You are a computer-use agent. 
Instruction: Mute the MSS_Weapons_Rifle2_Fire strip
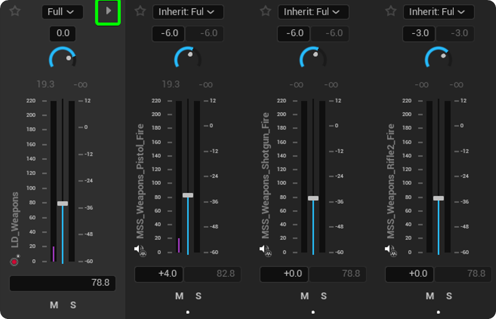coord(430,296)
